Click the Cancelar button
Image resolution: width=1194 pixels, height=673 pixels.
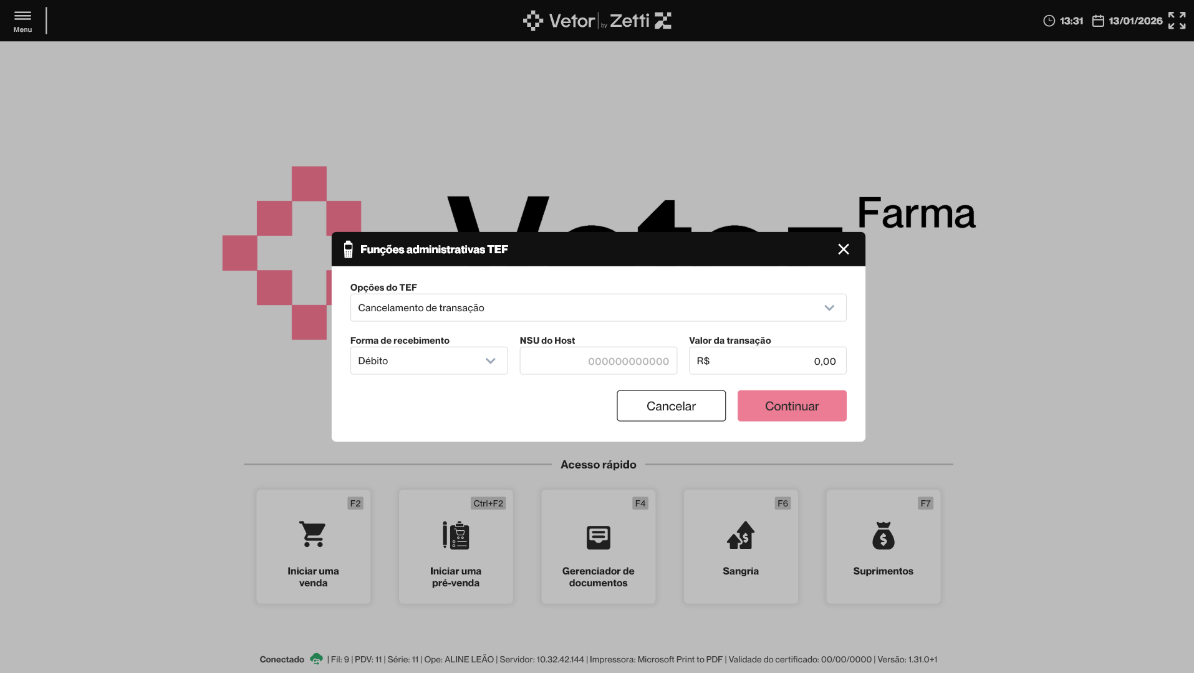pyautogui.click(x=671, y=406)
